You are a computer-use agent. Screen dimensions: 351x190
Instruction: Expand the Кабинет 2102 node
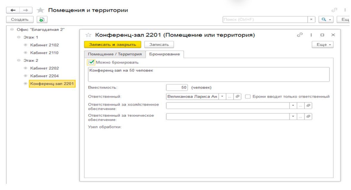[x=26, y=45]
